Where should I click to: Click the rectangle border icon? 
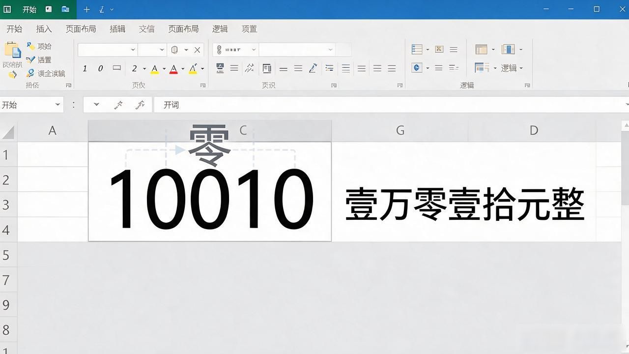(116, 68)
